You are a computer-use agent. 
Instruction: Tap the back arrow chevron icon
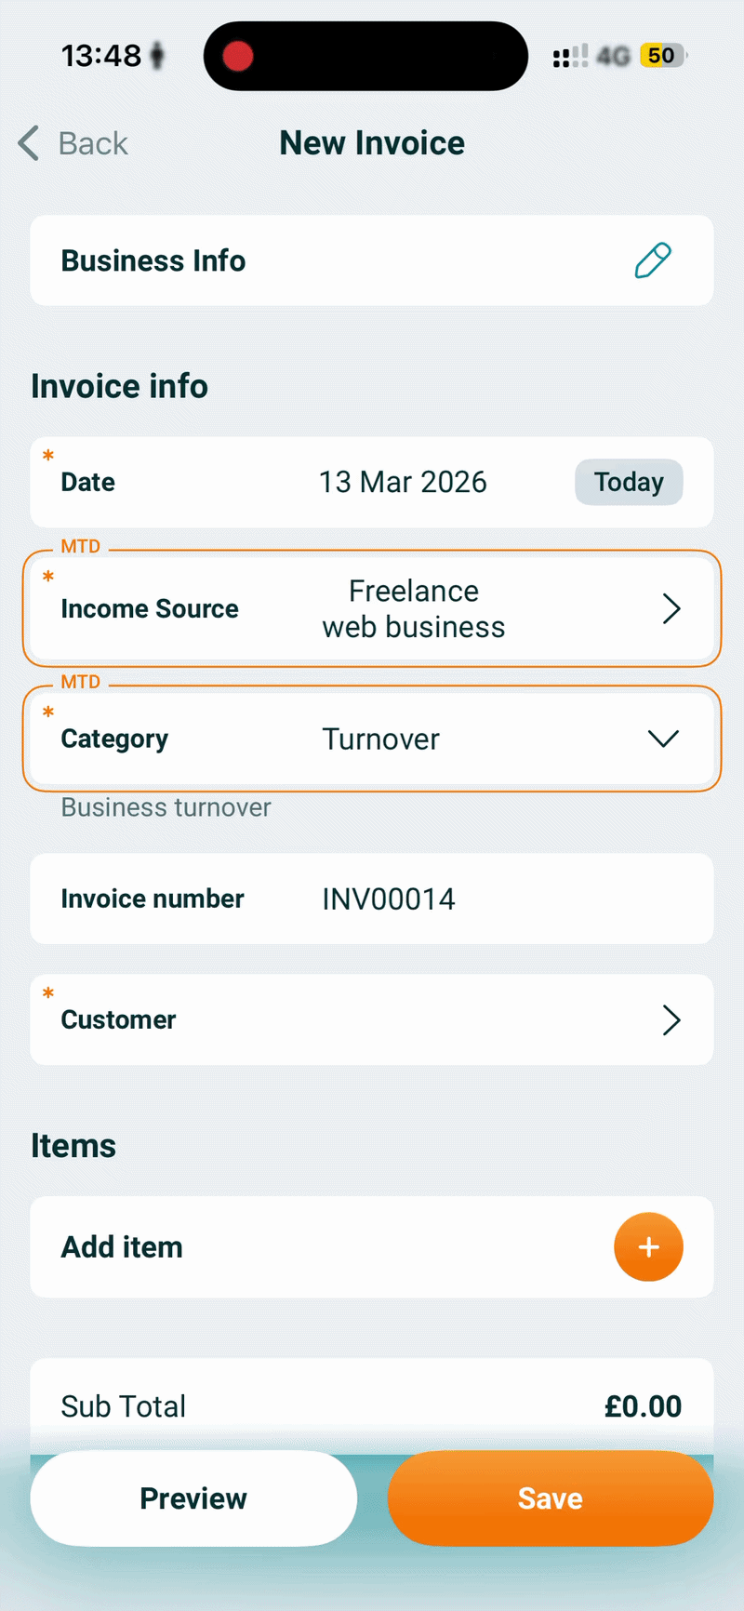click(29, 143)
